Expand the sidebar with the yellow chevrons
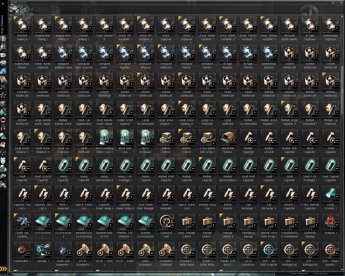This screenshot has height=276, width=345. click(x=3, y=269)
